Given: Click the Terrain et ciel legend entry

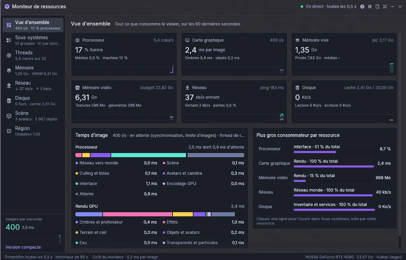Looking at the screenshot, I should point(116,232).
